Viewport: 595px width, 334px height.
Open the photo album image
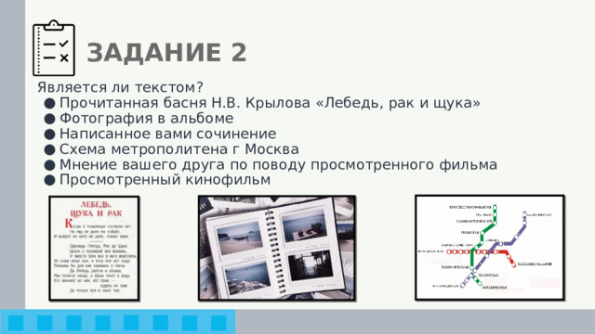coord(277,249)
